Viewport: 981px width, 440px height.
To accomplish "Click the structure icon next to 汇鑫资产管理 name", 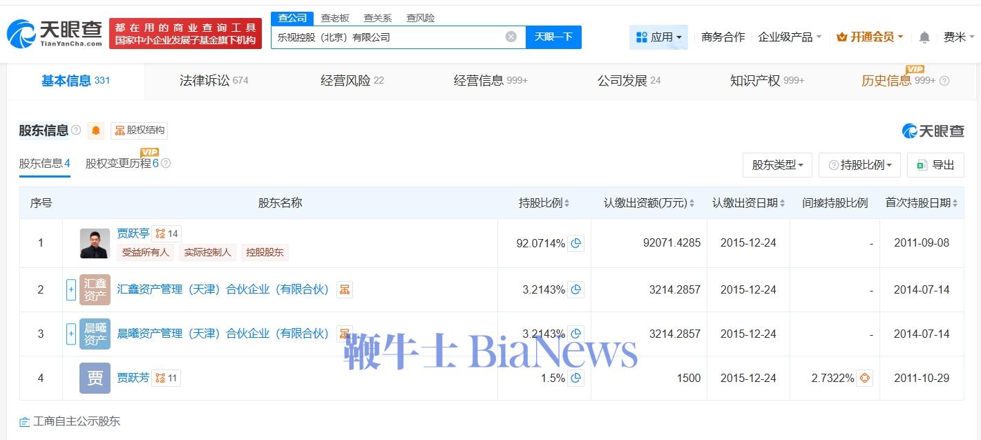I will (x=345, y=289).
